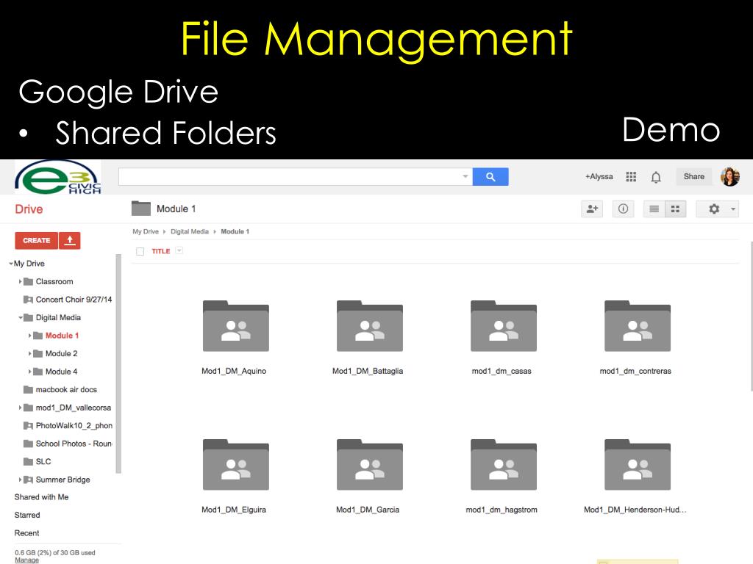
Task: Click the sidebar tree scrollbar
Action: point(118,364)
